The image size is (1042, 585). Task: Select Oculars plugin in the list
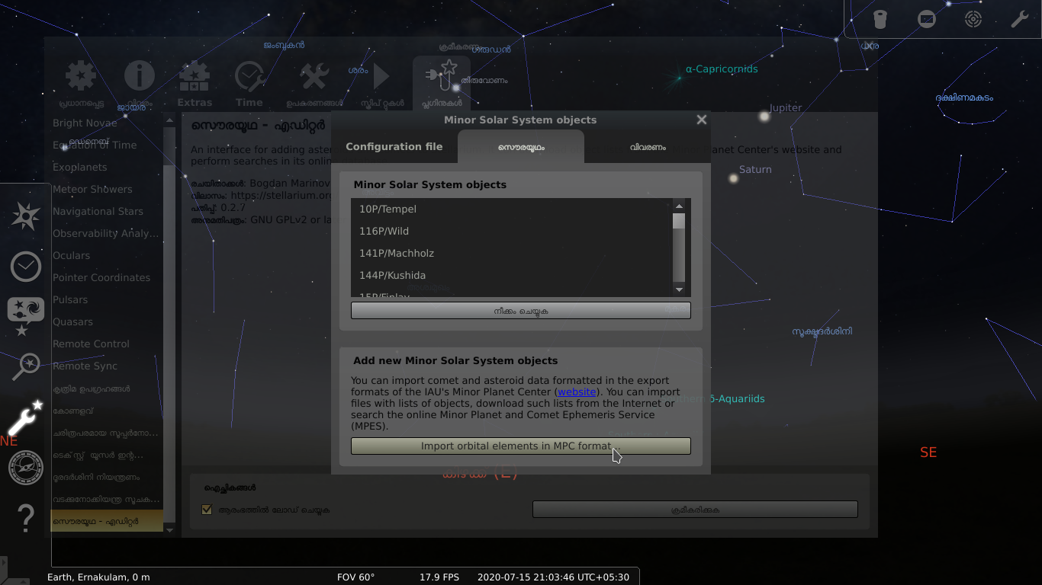point(105,255)
